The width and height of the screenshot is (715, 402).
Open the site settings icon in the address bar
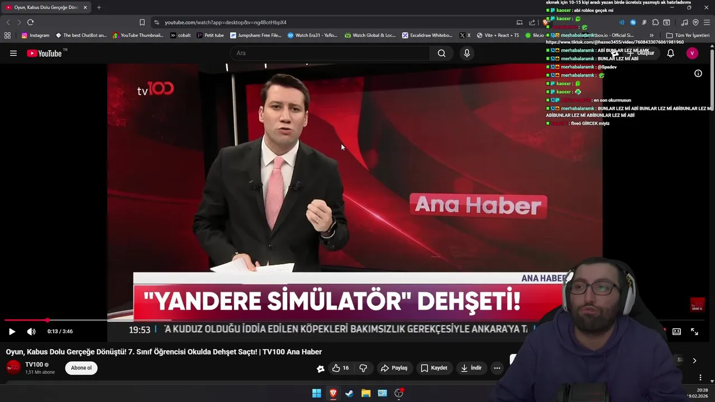(156, 22)
